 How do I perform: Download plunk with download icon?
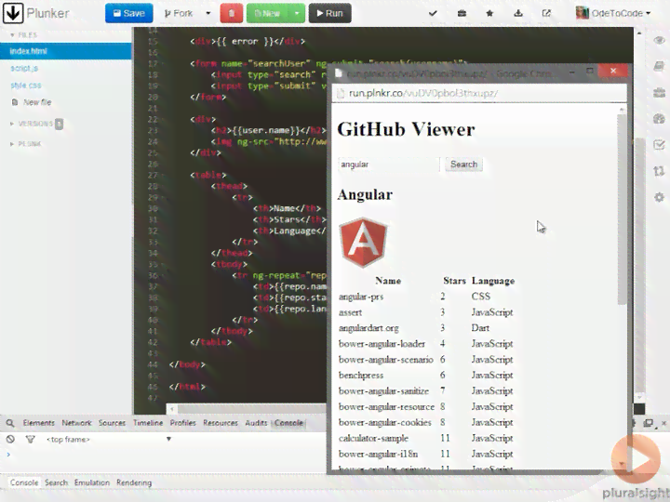click(x=518, y=13)
